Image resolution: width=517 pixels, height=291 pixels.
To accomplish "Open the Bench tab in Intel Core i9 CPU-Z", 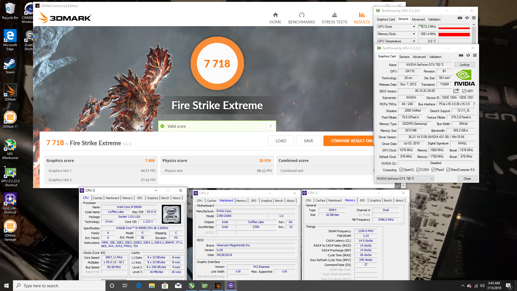I will [x=165, y=198].
